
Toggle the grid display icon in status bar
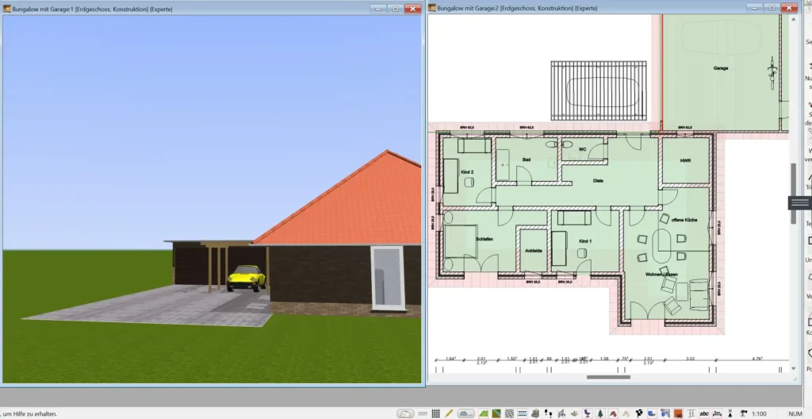click(435, 413)
